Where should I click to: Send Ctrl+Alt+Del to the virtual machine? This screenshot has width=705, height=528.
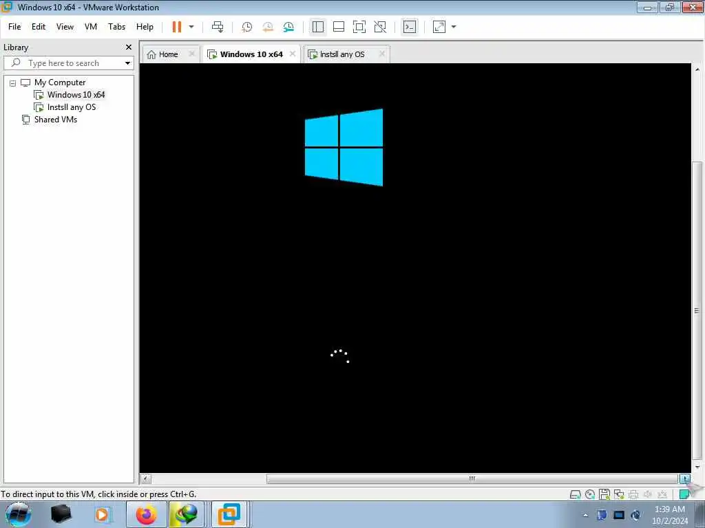point(218,27)
